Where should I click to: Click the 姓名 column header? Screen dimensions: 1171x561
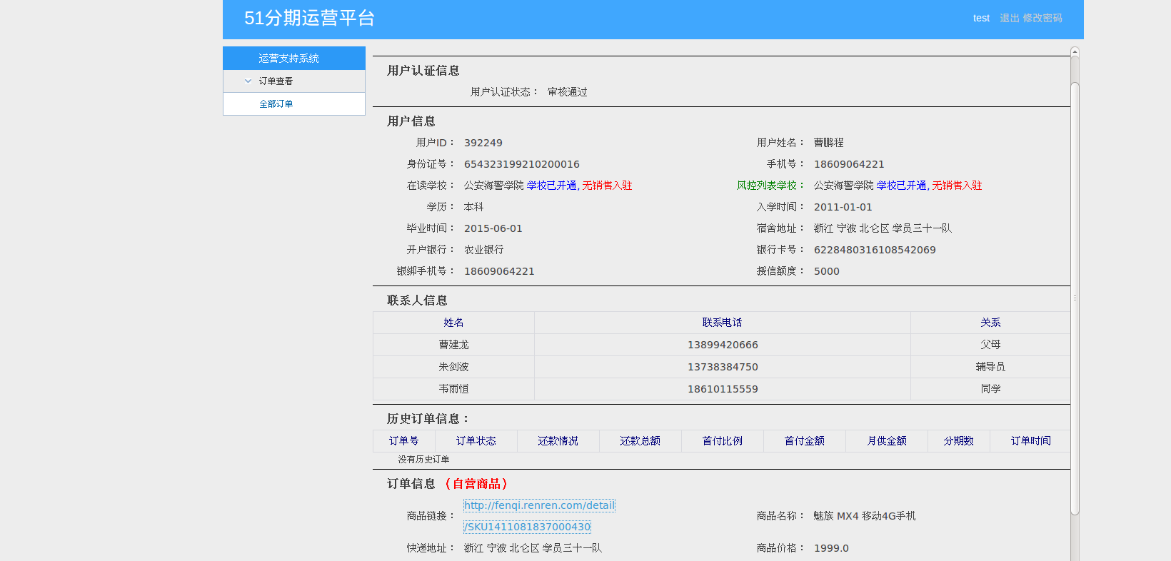[453, 323]
